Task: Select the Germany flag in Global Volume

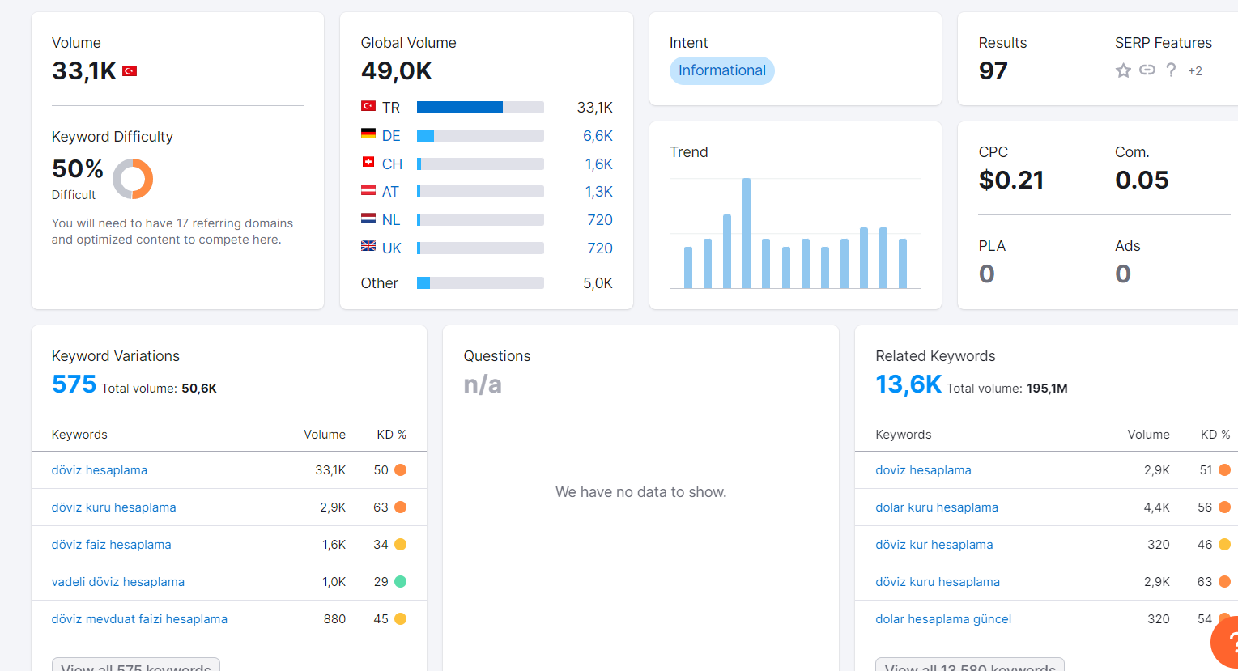Action: coord(368,134)
